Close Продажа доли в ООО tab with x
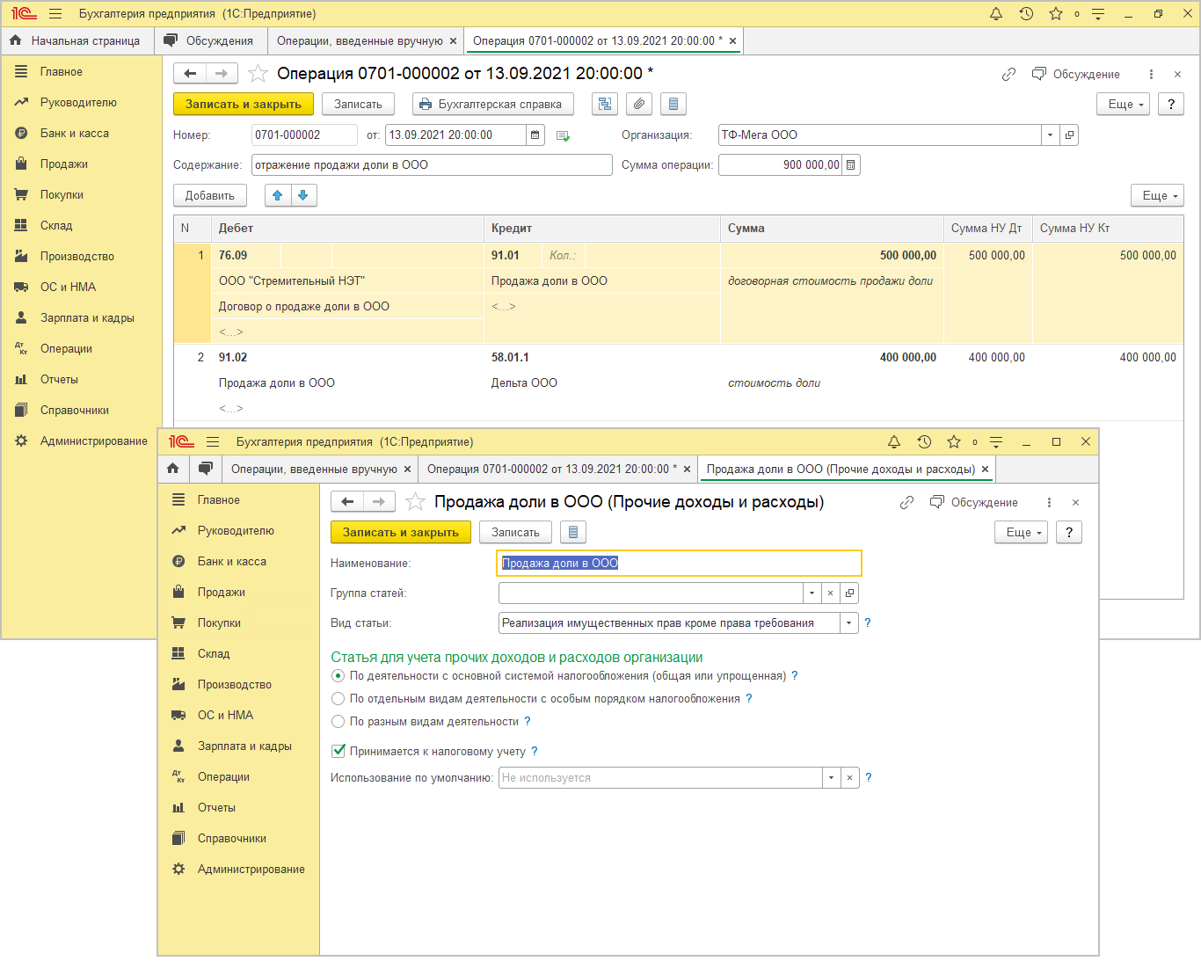The image size is (1201, 961). [x=985, y=469]
